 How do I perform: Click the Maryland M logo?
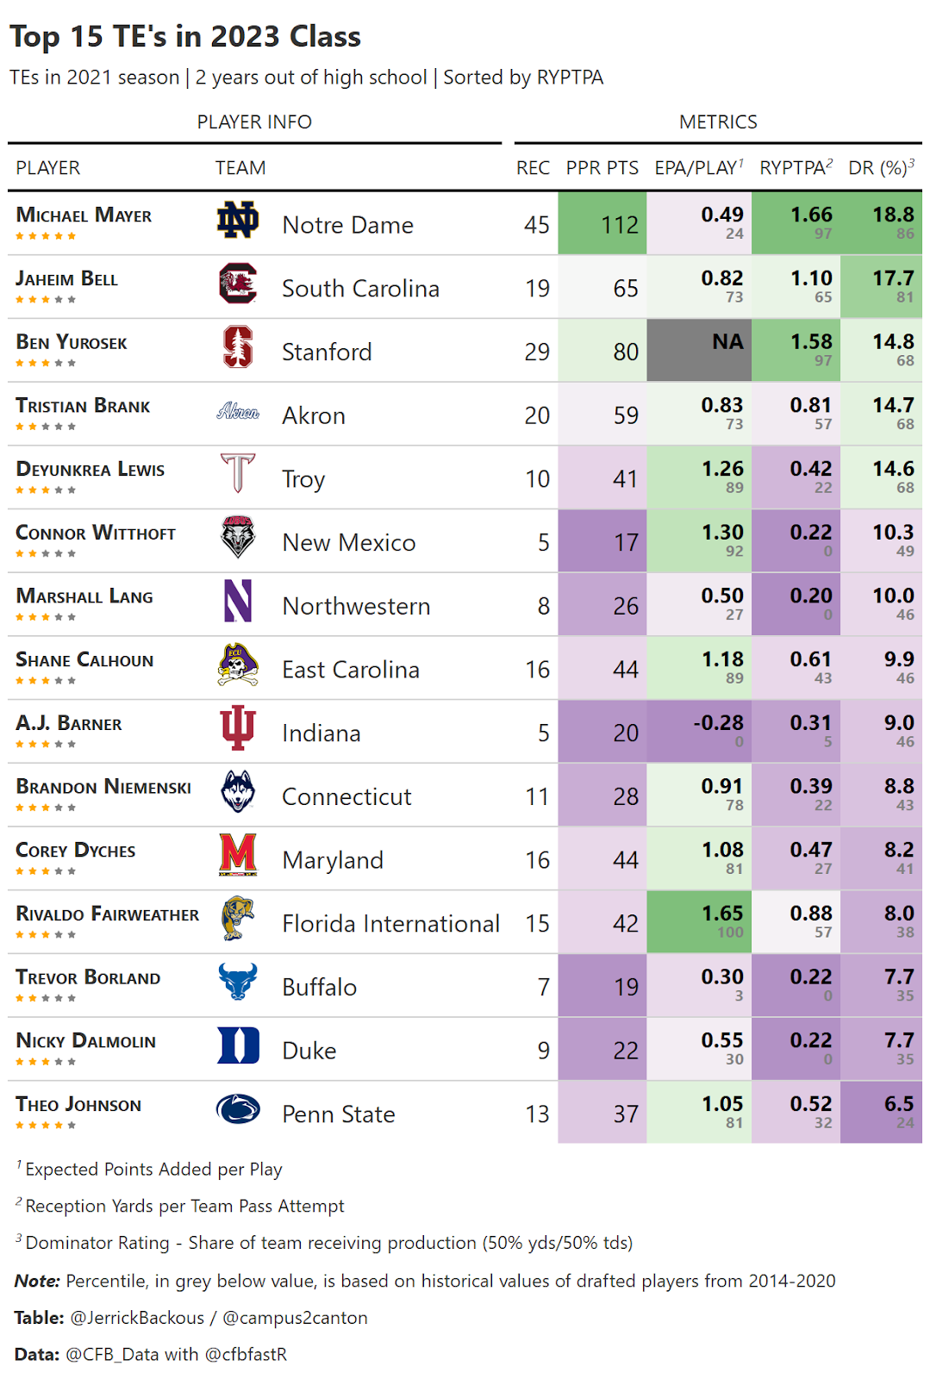(x=237, y=855)
